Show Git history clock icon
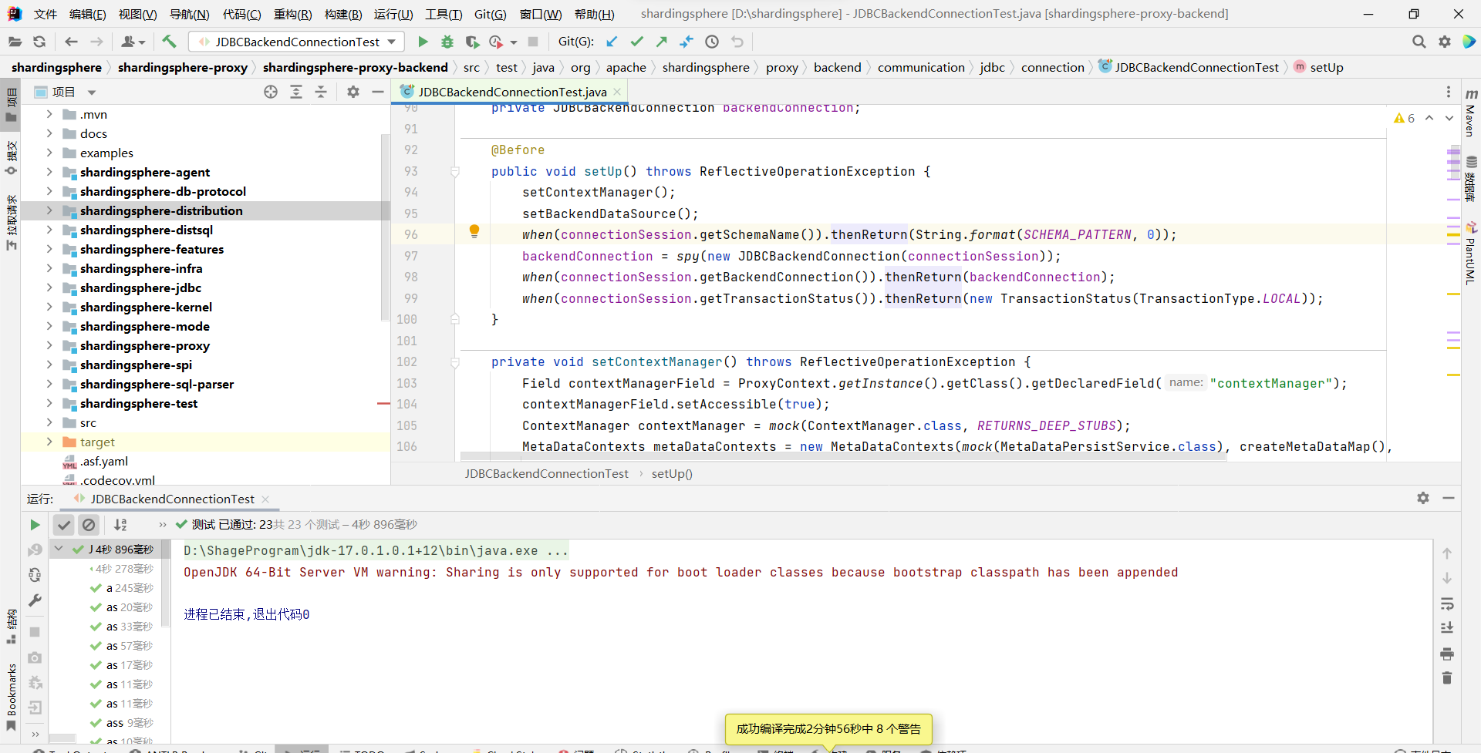1481x753 pixels. (x=712, y=42)
